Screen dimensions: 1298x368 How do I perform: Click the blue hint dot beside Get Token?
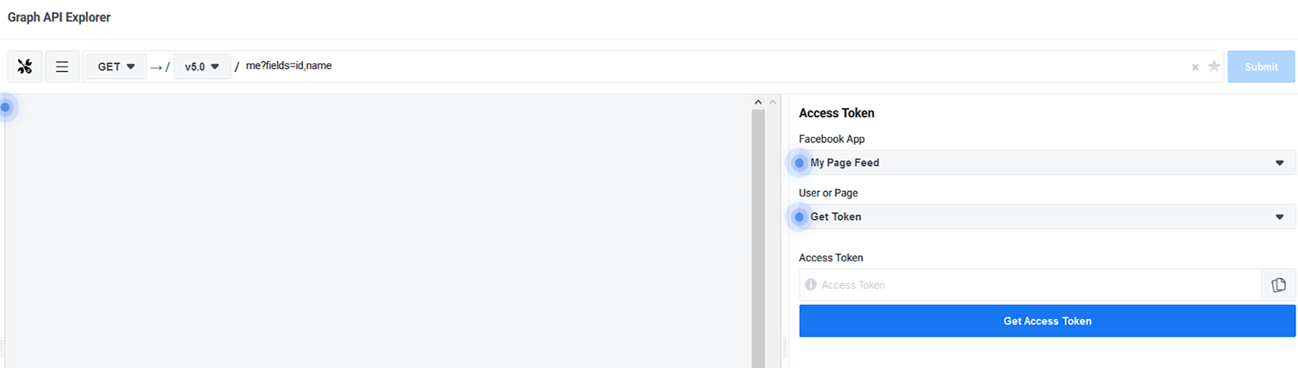pos(799,217)
